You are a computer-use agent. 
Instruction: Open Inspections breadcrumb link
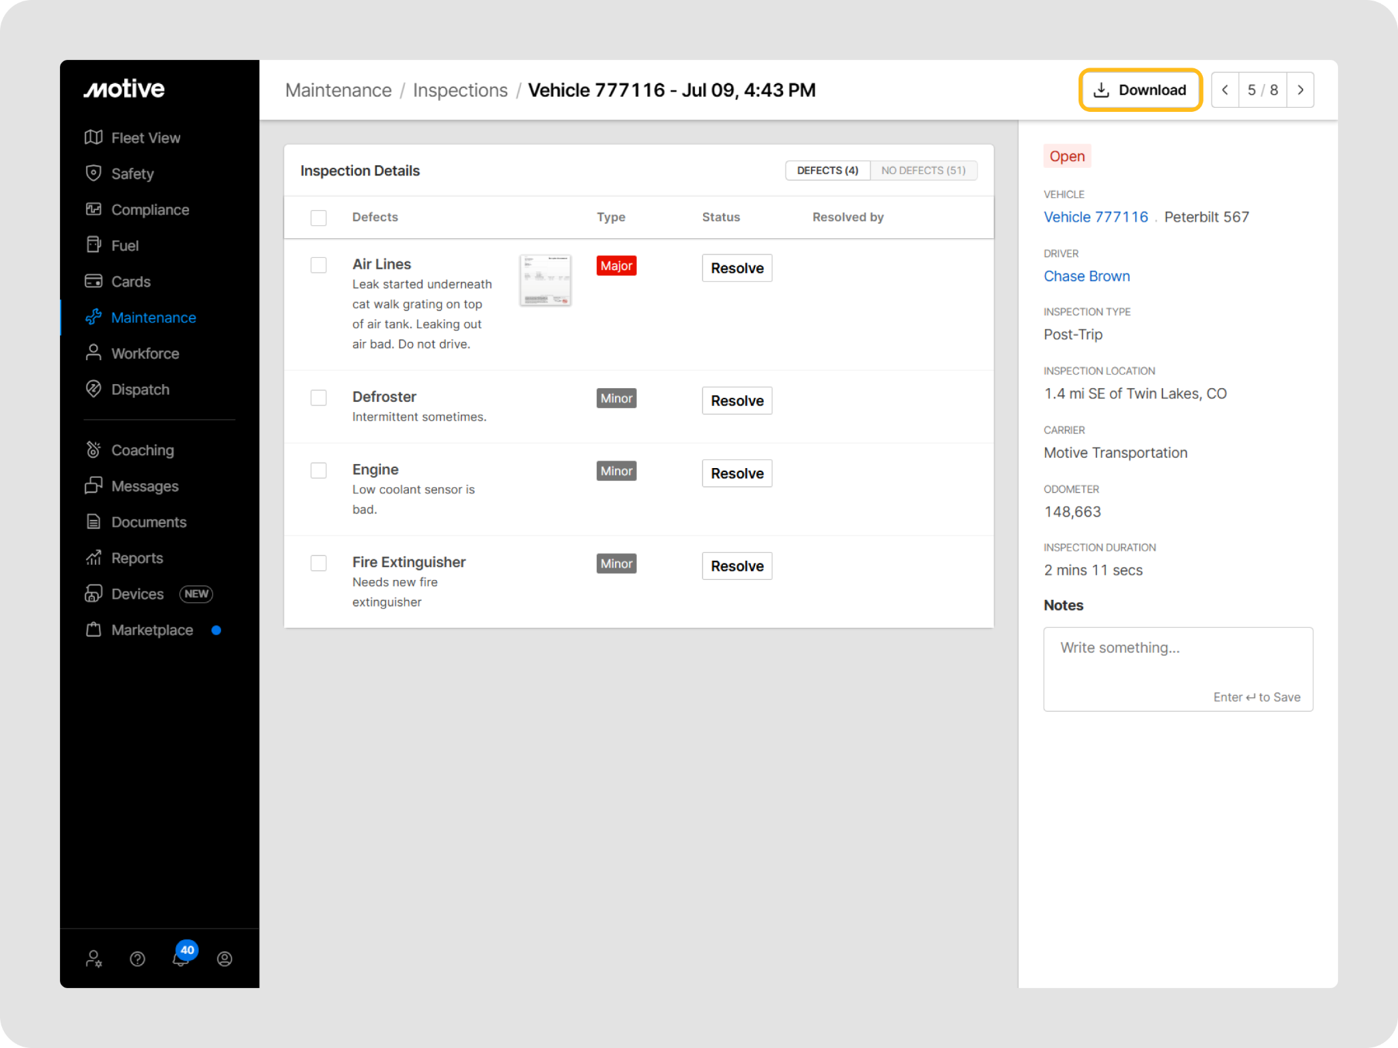[x=460, y=90]
